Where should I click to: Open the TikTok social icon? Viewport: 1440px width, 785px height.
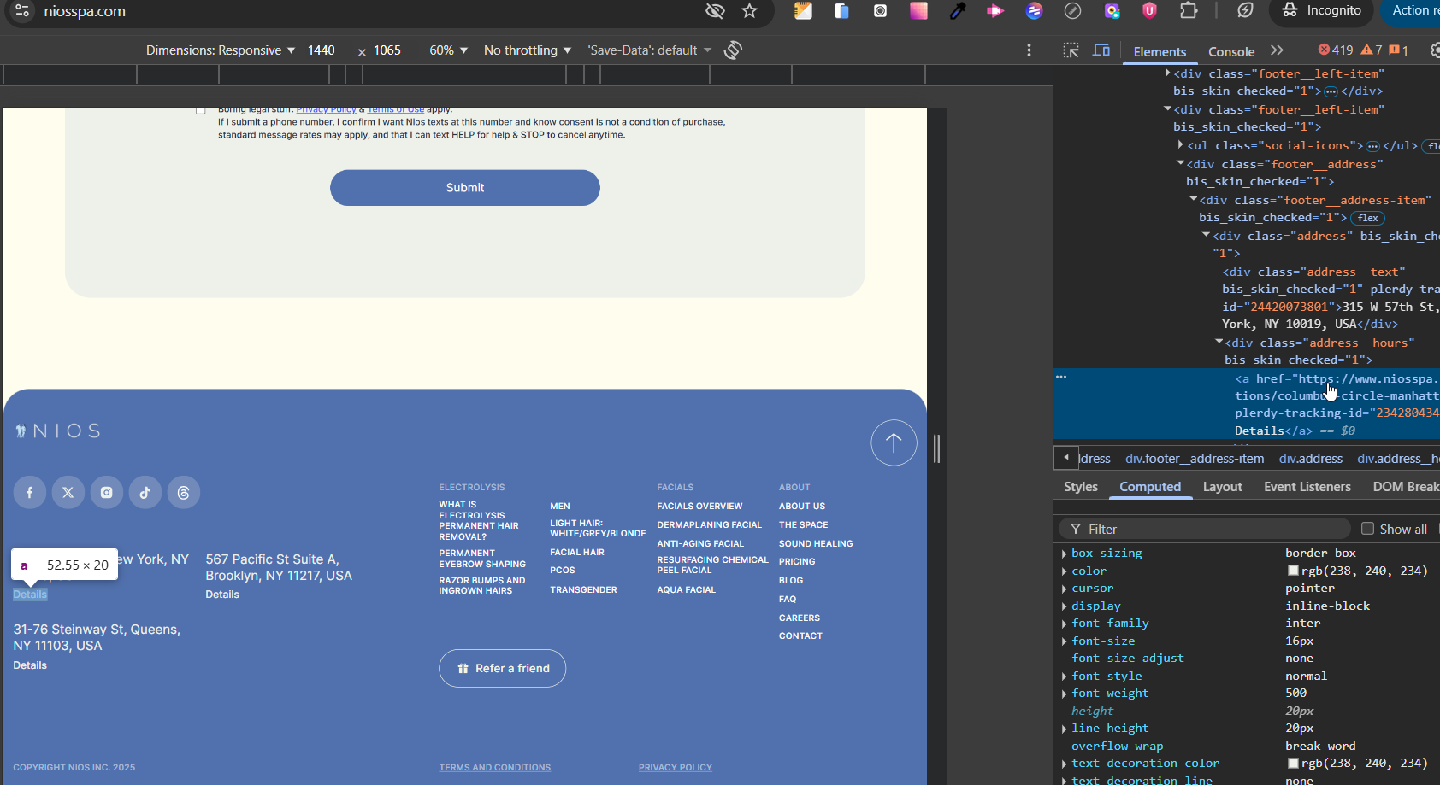145,492
